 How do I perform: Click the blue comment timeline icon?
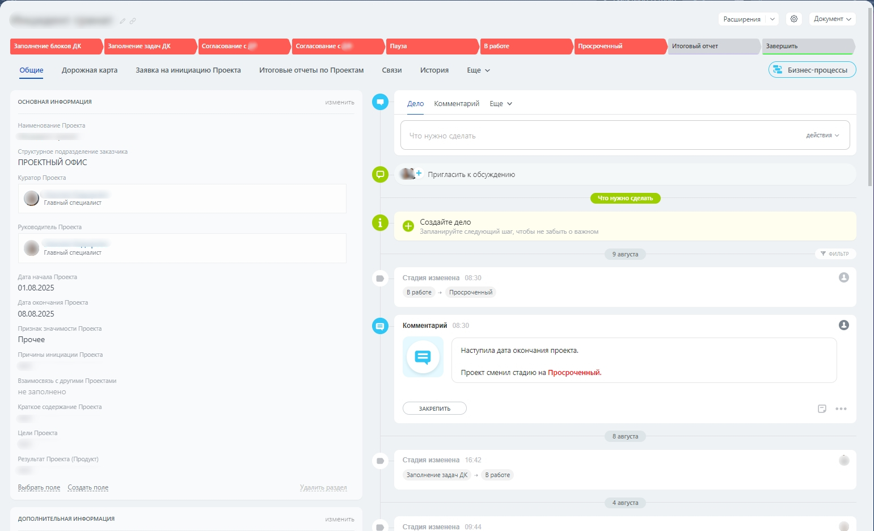tap(380, 326)
